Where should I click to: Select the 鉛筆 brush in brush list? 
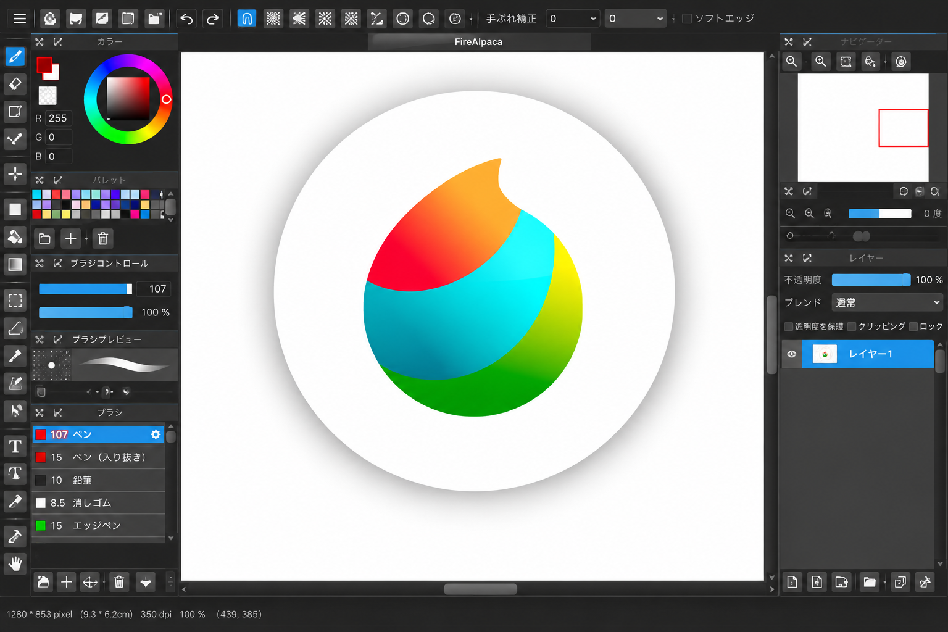tap(99, 480)
